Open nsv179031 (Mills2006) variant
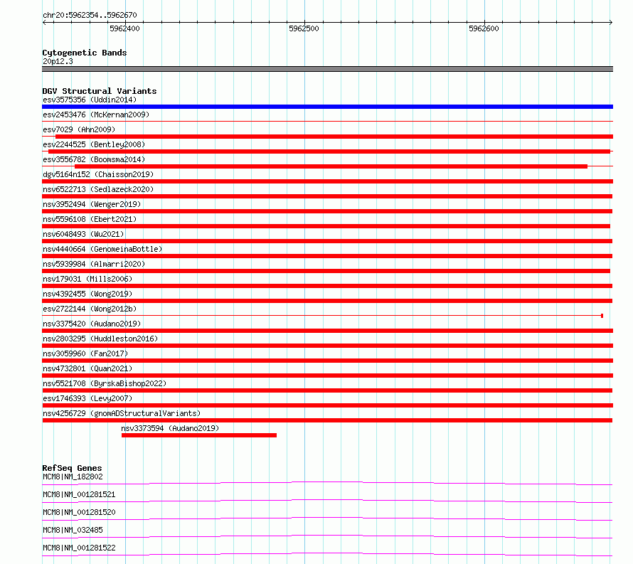 coord(87,279)
